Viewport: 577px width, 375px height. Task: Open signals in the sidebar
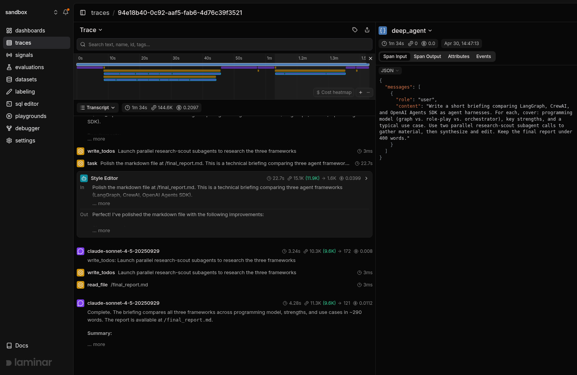37,55
